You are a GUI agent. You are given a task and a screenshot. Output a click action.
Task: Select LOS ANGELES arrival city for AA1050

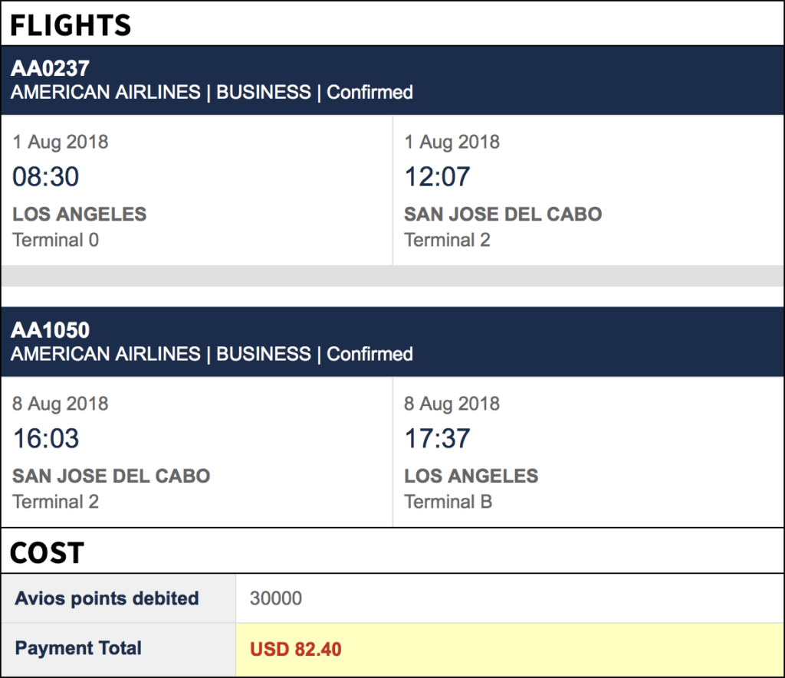[x=471, y=476]
